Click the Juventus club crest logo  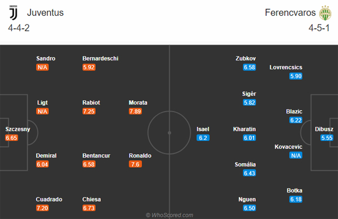[x=14, y=13]
